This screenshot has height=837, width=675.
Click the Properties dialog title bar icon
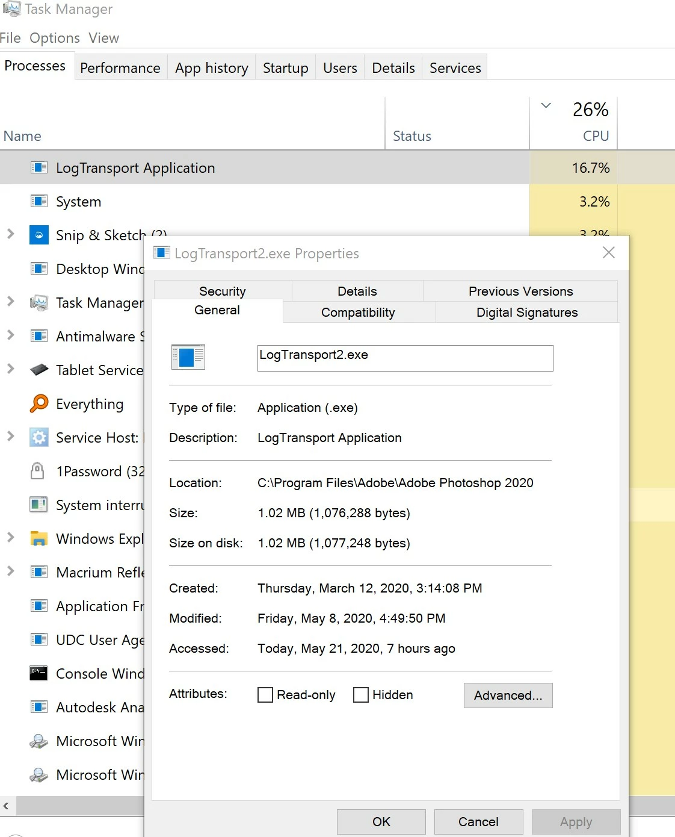[162, 253]
